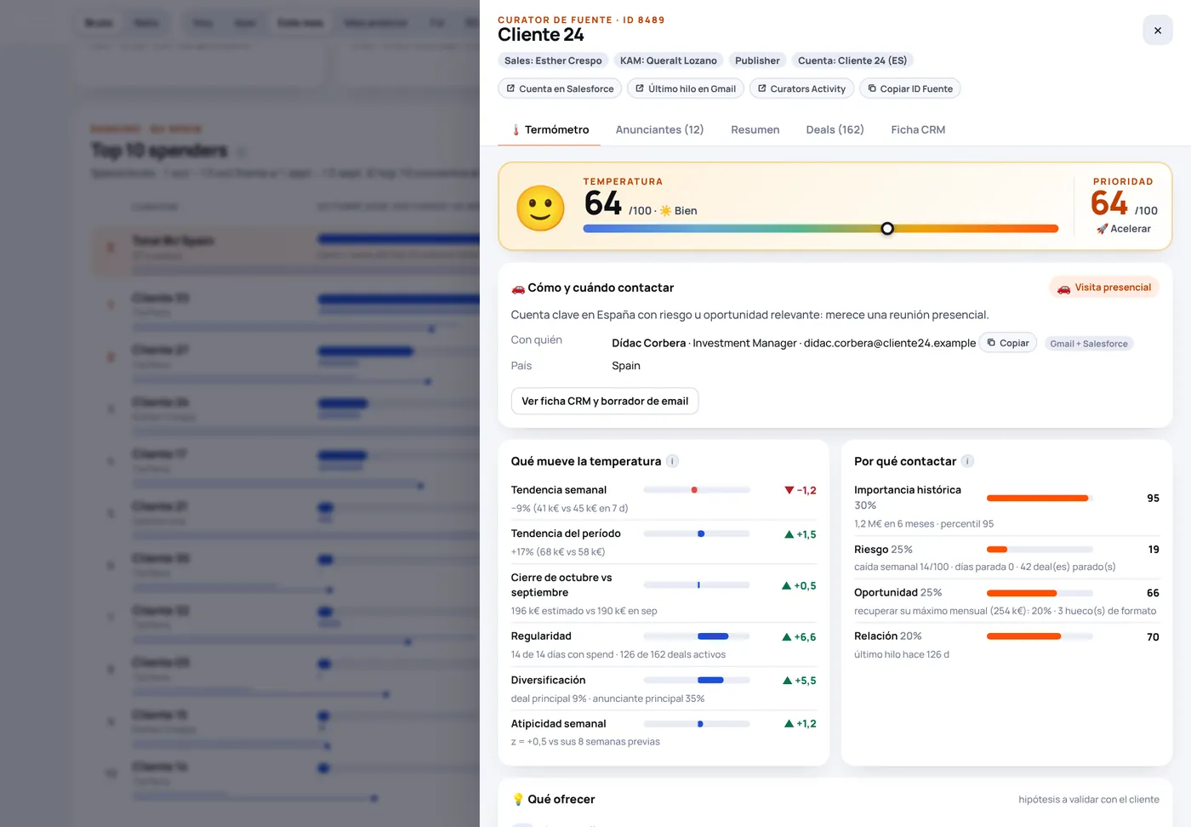Viewport: 1191px width, 827px height.
Task: Click the temperature gauge marker
Action: [887, 228]
